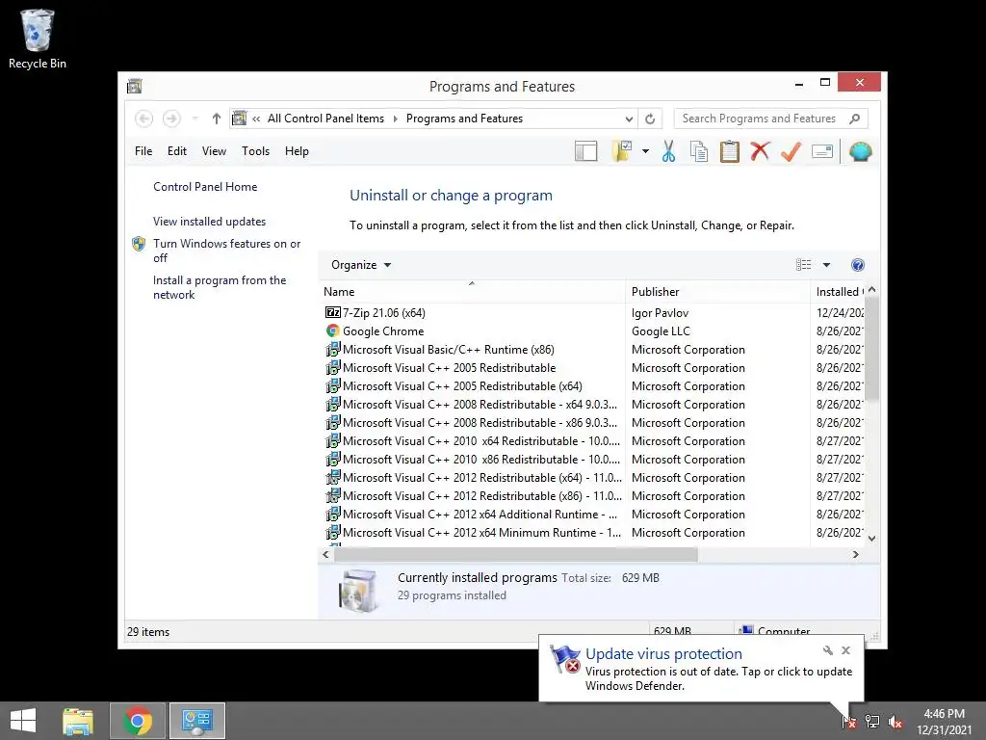Open the Edit menu
This screenshot has width=986, height=740.
click(177, 151)
